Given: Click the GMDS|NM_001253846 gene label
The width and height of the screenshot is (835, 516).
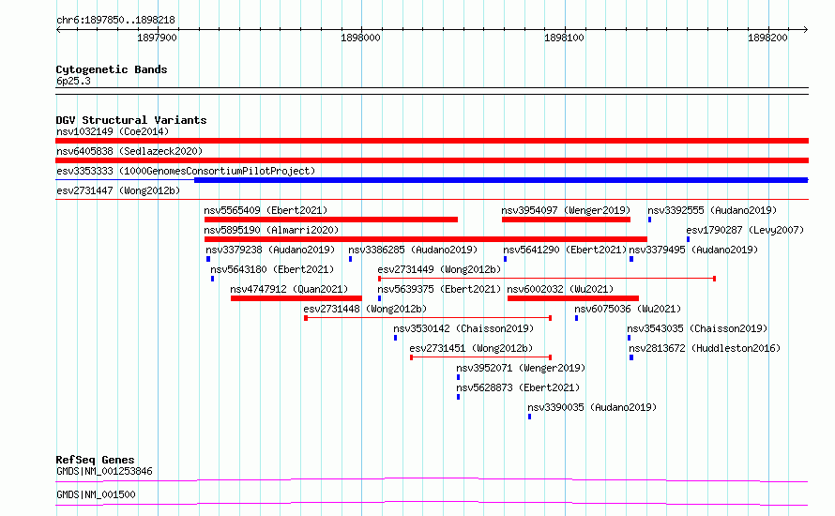Looking at the screenshot, I should pyautogui.click(x=104, y=471).
